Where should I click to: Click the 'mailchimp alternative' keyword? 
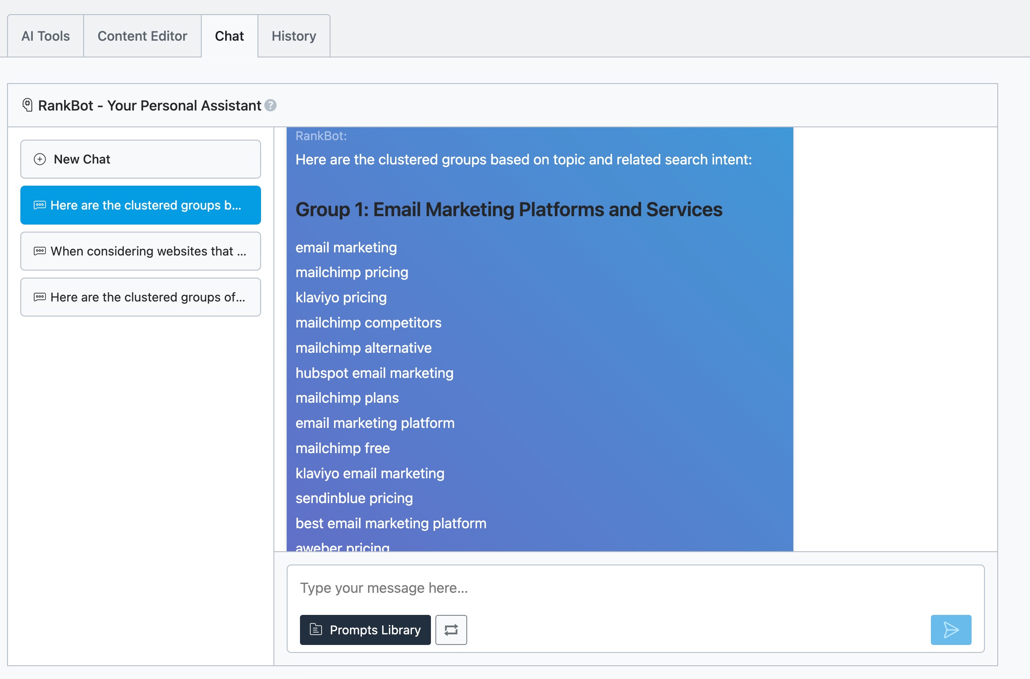[x=363, y=348]
